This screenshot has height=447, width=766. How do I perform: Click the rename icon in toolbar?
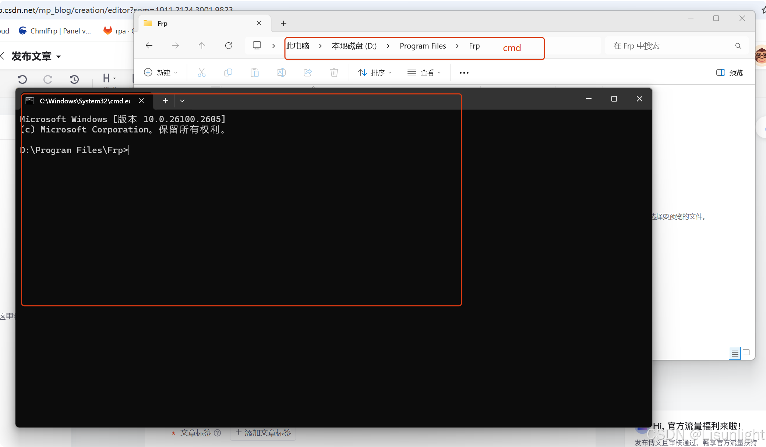point(281,72)
